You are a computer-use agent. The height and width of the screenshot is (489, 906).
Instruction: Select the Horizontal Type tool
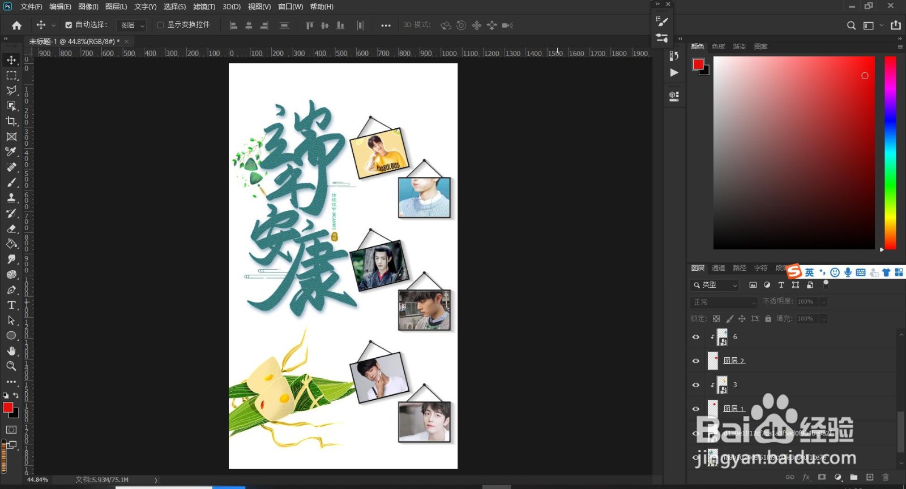click(11, 305)
